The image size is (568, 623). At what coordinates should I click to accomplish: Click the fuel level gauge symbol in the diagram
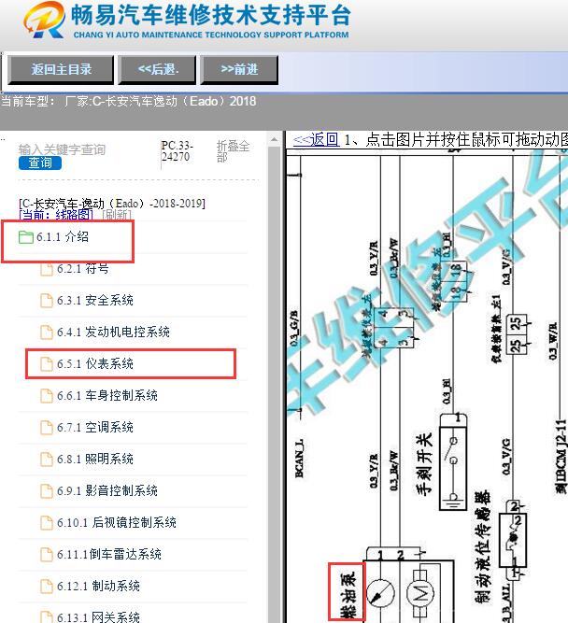point(380,594)
